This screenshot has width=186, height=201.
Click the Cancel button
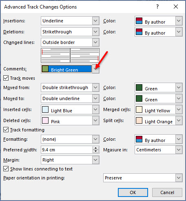[x=167, y=192]
